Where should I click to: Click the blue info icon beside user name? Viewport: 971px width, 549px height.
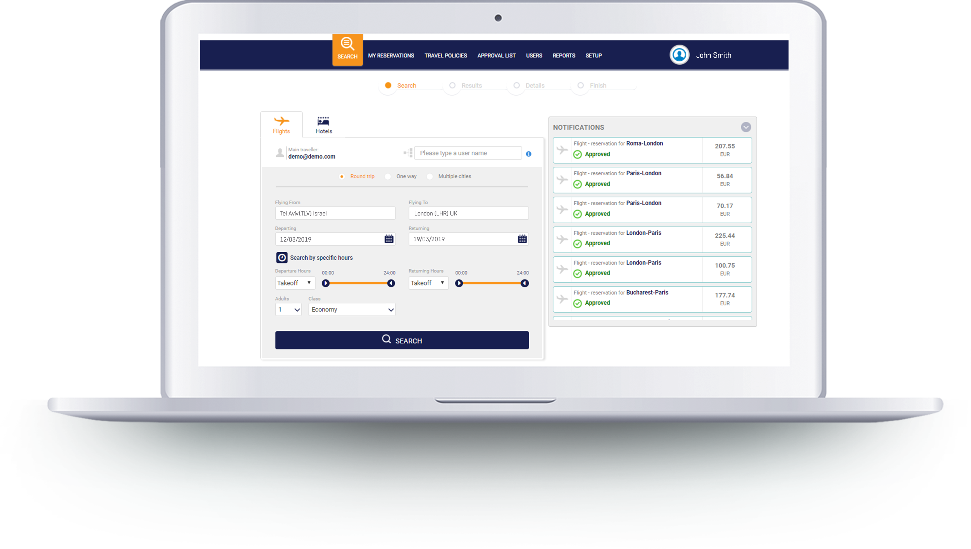coord(529,154)
